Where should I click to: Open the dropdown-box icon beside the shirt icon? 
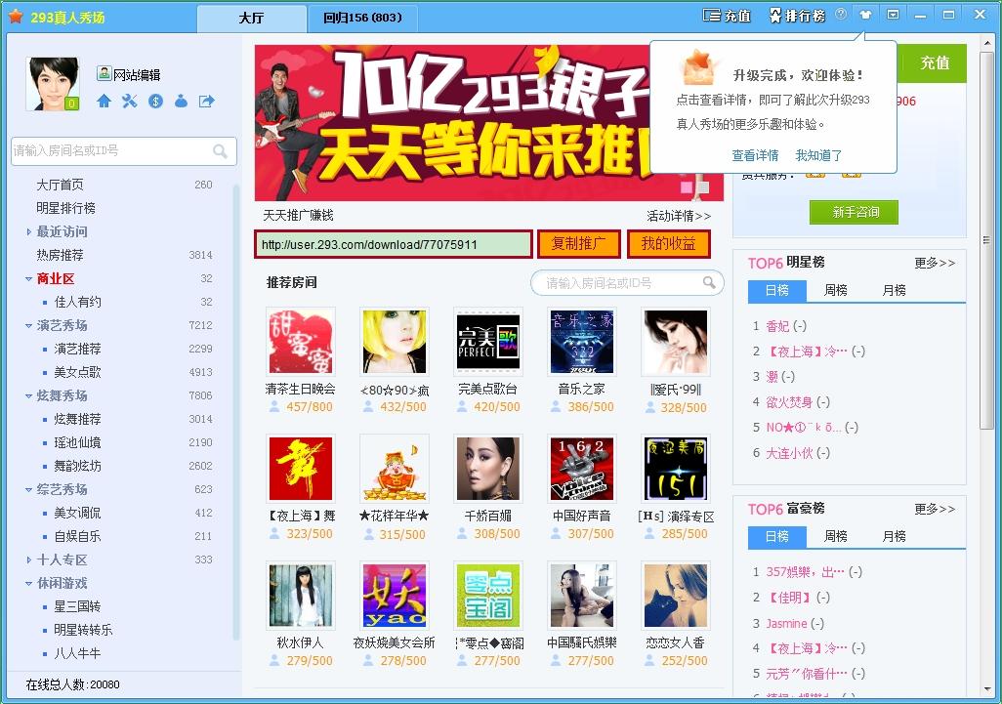tap(894, 15)
